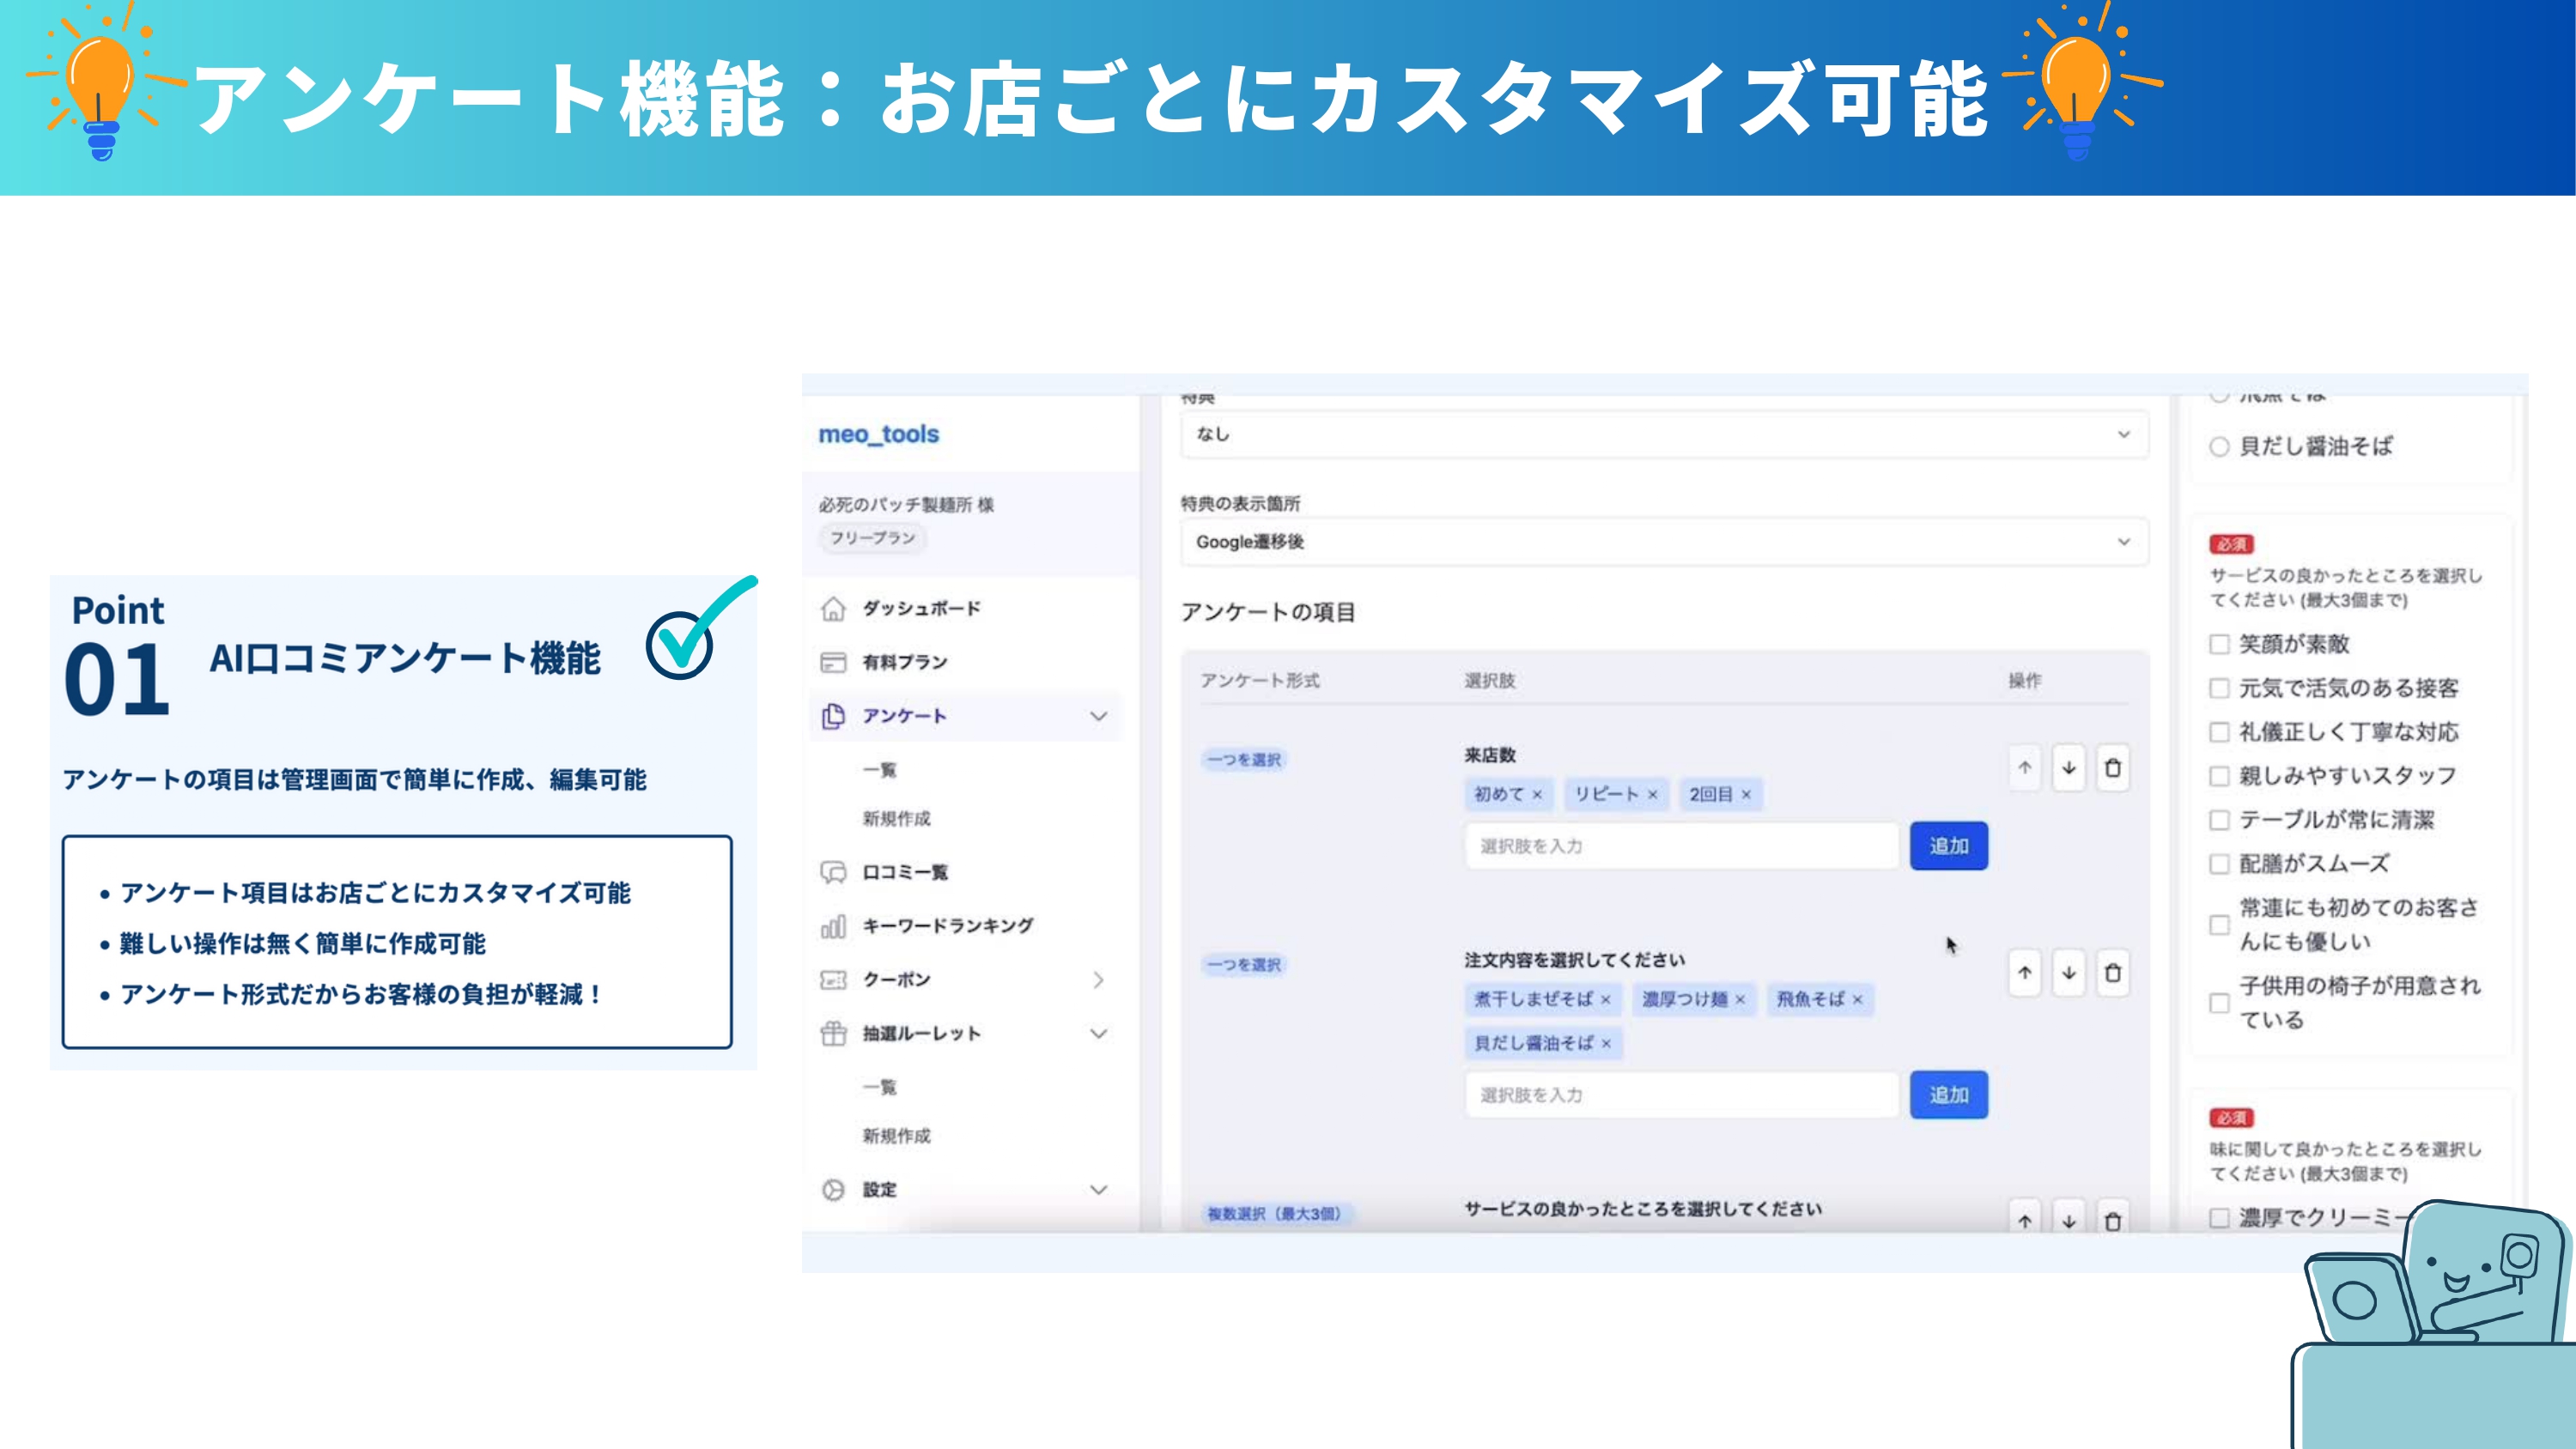This screenshot has height=1449, width=2576.
Task: Open 新規作成 under the アンケート menu
Action: (x=897, y=819)
